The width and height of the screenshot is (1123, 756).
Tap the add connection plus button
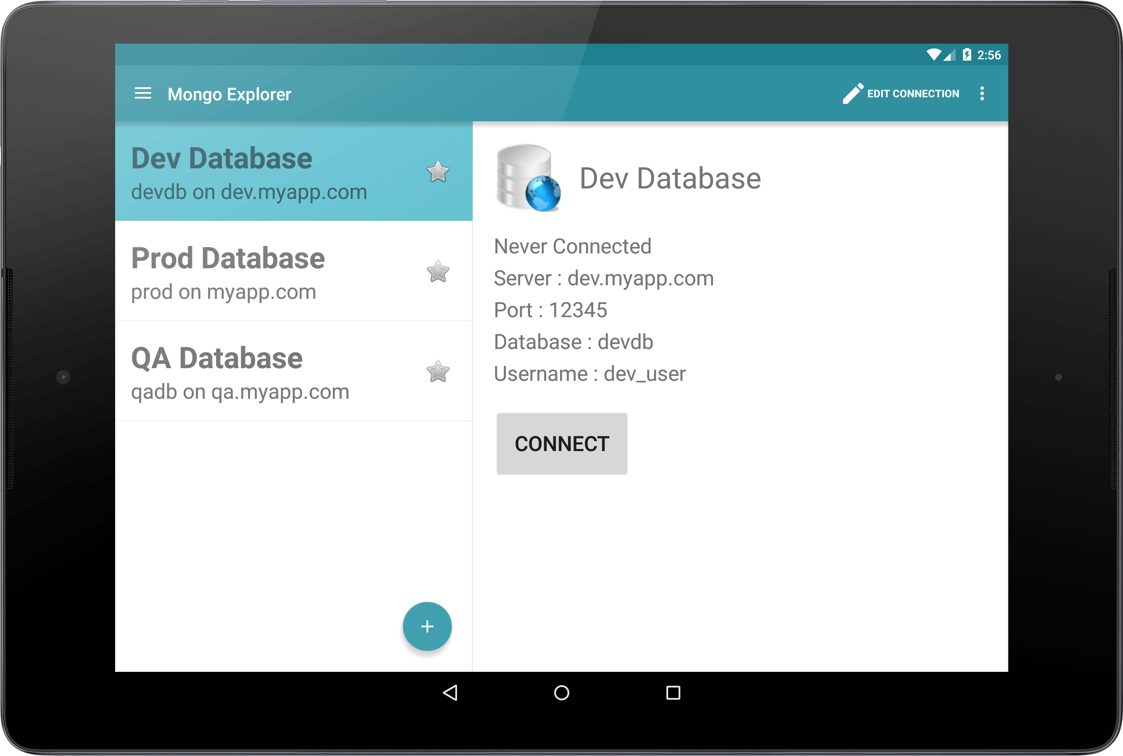tap(427, 626)
